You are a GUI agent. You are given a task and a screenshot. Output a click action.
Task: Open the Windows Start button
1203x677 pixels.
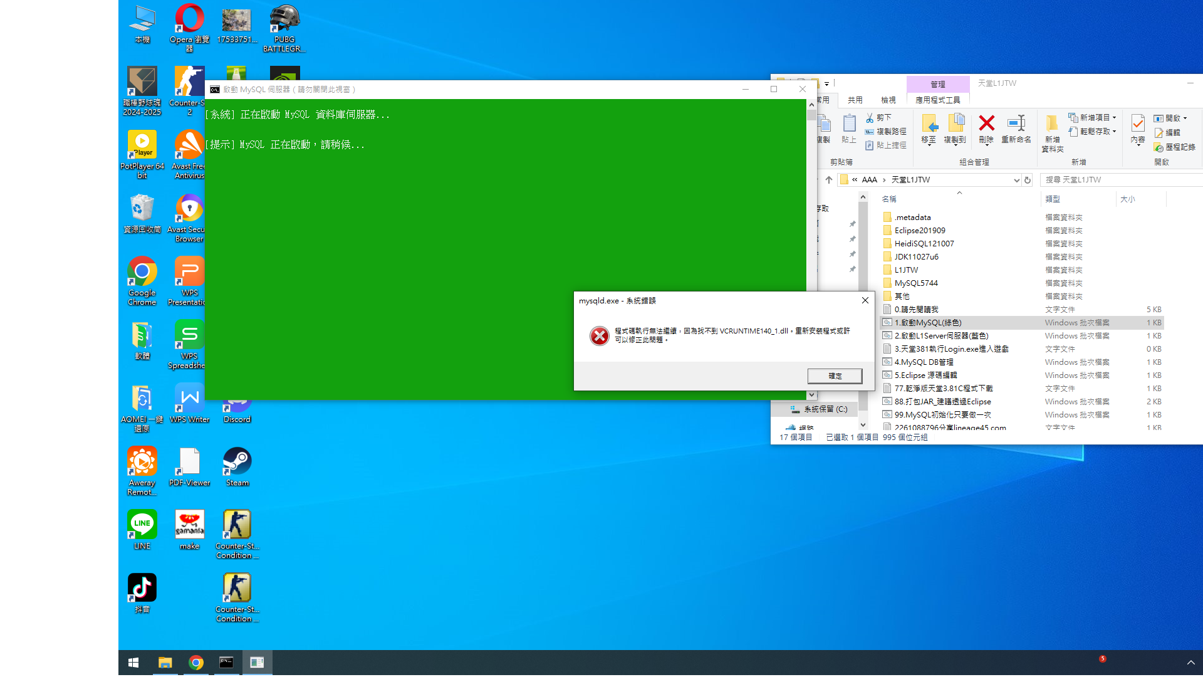coord(133,663)
